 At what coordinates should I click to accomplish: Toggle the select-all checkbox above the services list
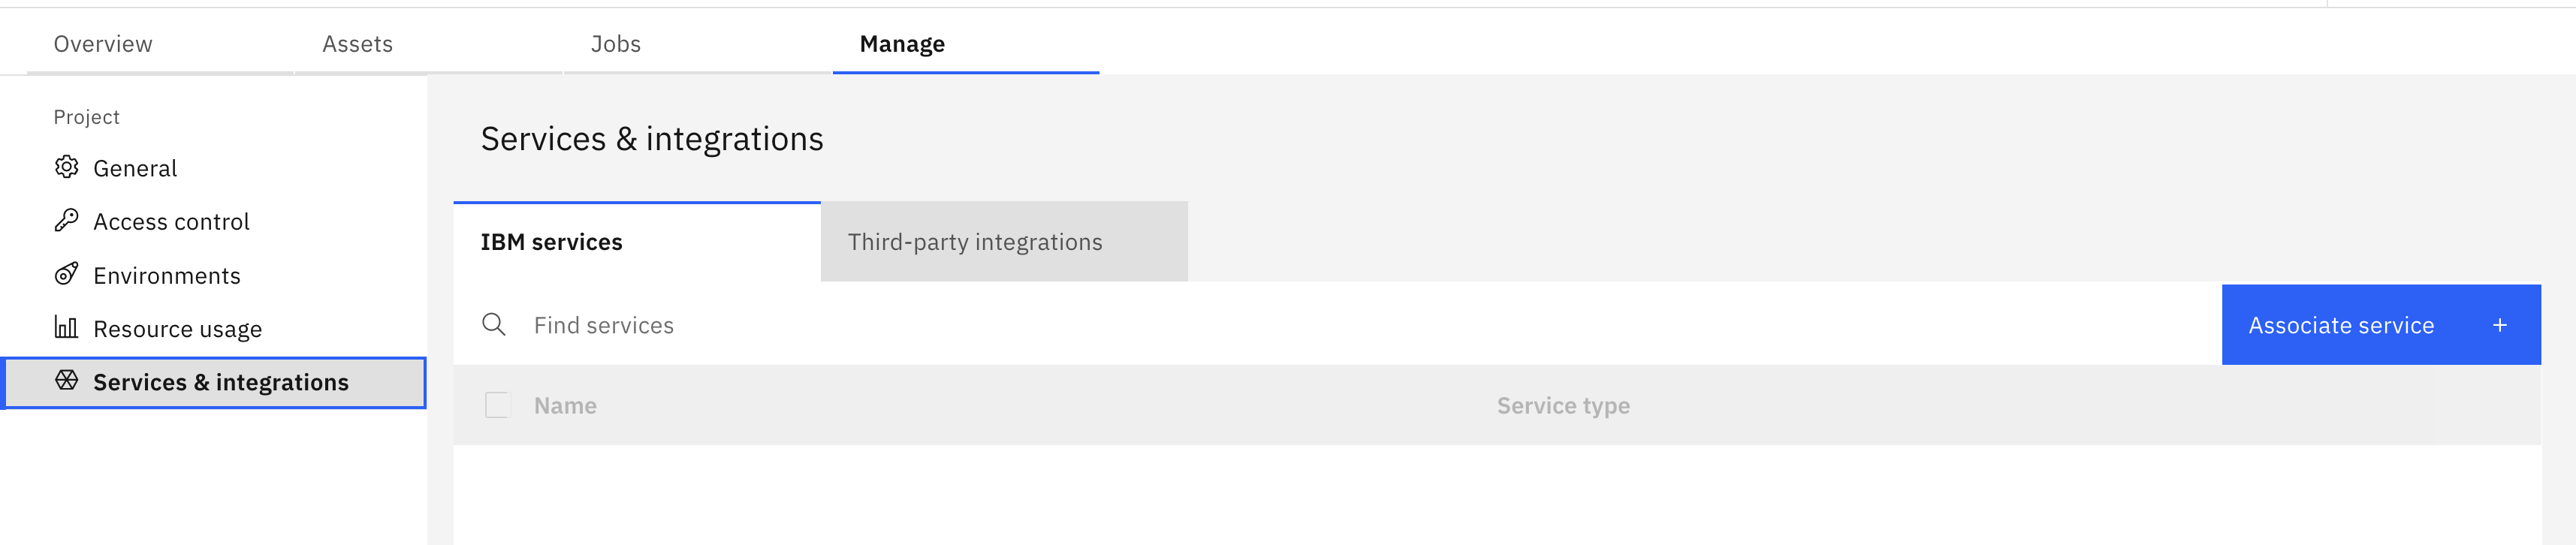click(x=499, y=404)
